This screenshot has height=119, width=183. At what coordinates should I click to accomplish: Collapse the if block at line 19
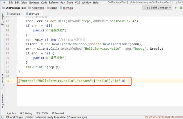coord(17,53)
